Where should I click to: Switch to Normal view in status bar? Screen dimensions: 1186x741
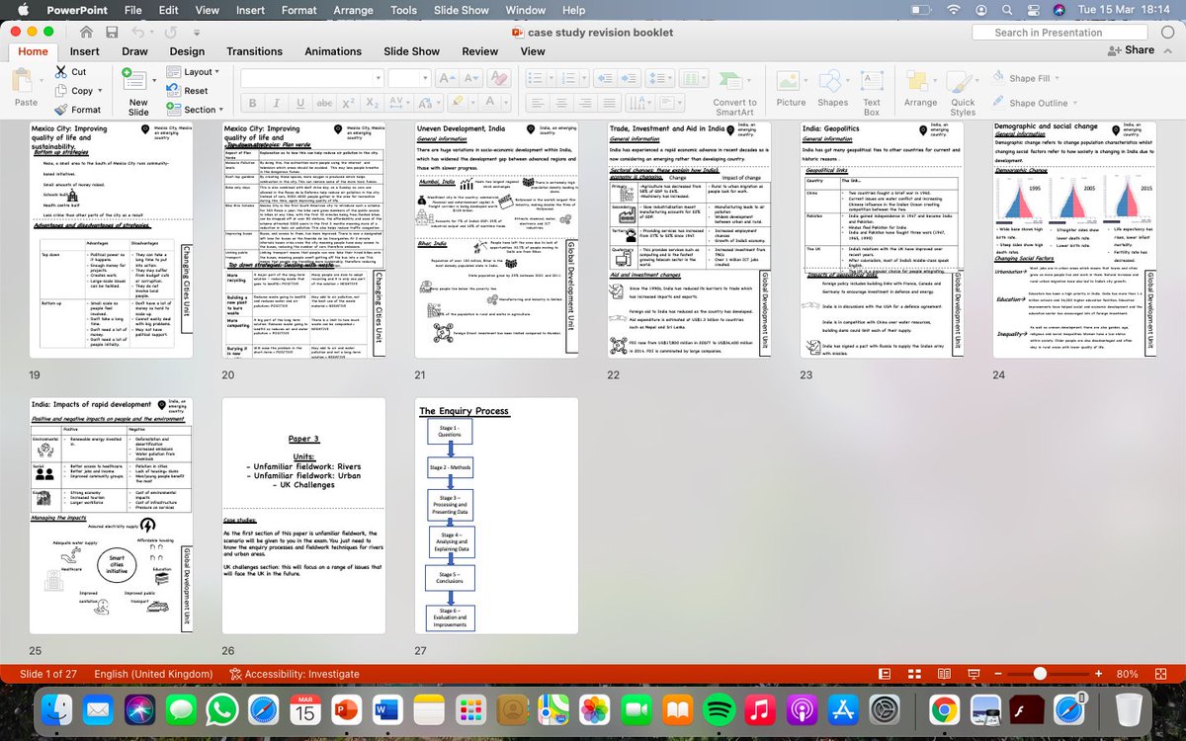pos(885,674)
